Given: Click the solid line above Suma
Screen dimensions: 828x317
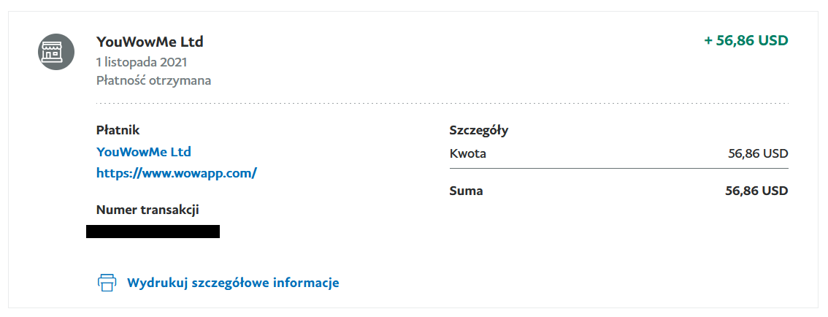Looking at the screenshot, I should coord(619,169).
